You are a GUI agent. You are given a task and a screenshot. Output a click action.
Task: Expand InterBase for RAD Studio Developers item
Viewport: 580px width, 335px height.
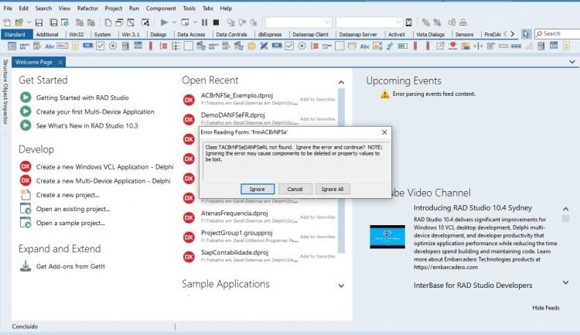click(x=565, y=282)
